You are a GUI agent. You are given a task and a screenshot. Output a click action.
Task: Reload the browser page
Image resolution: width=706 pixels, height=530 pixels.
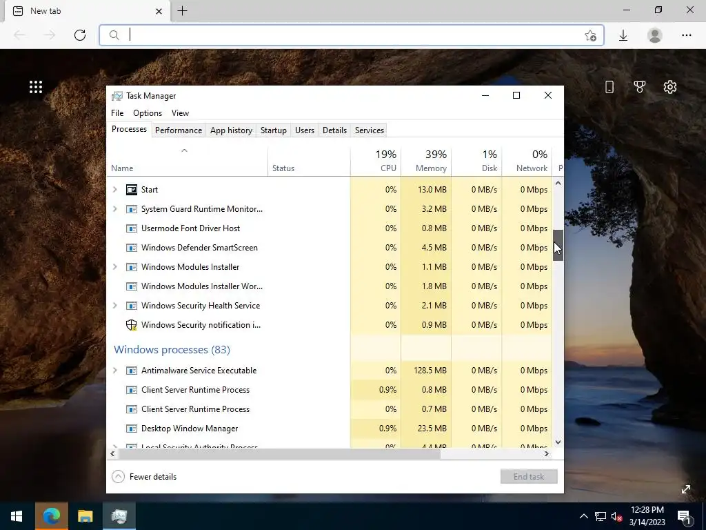pos(80,35)
